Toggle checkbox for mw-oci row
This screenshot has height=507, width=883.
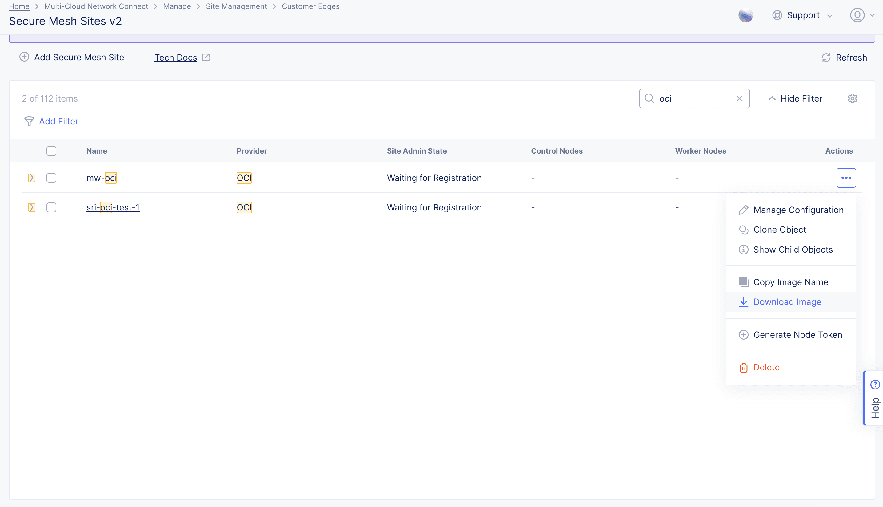(x=51, y=178)
